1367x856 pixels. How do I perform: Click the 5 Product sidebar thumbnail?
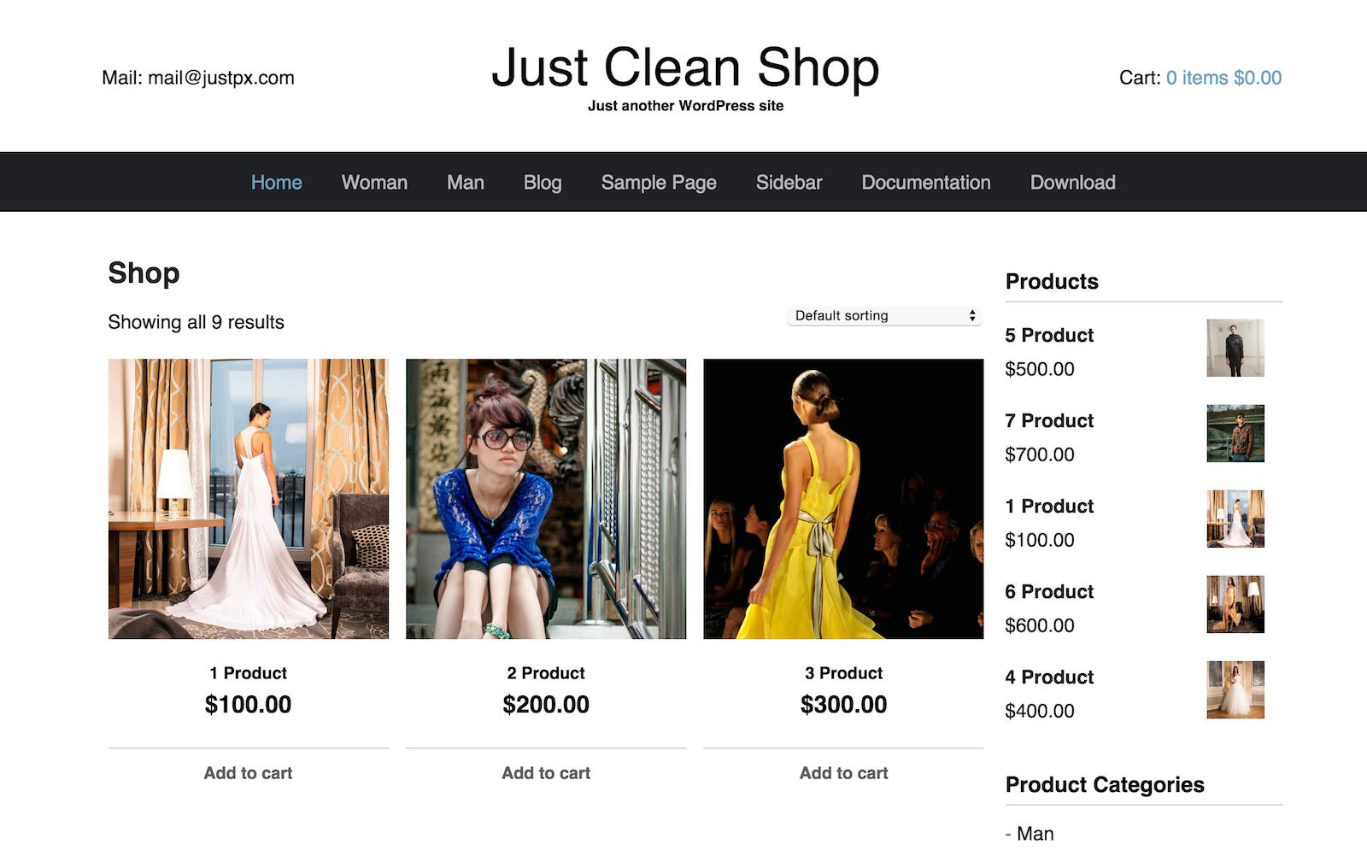pyautogui.click(x=1235, y=348)
